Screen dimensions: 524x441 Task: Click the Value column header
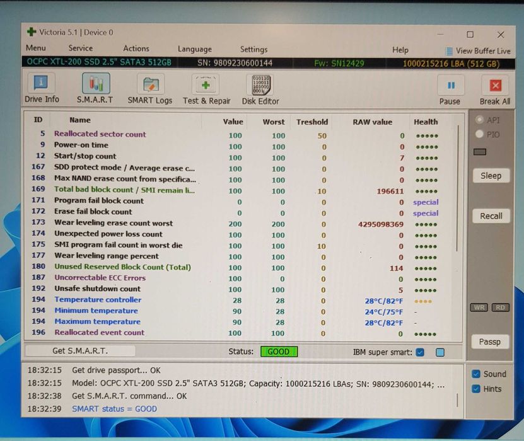coord(233,122)
